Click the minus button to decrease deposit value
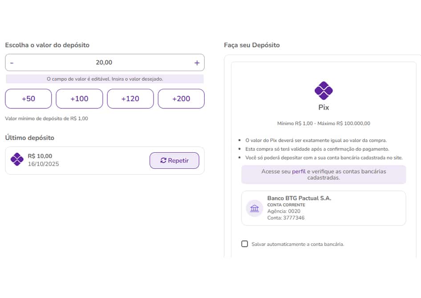 (x=12, y=63)
